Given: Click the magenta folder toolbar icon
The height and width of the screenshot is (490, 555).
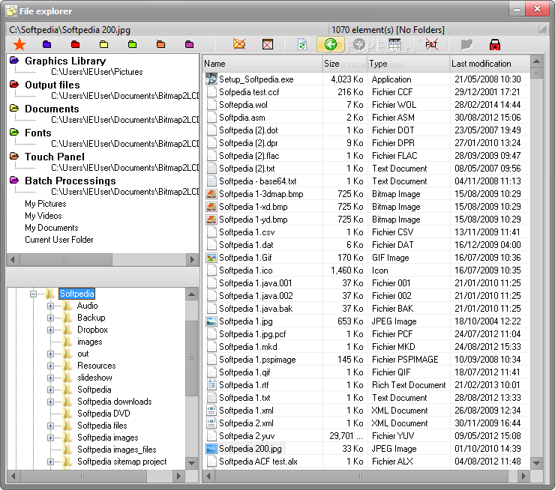Looking at the screenshot, I should 189,44.
